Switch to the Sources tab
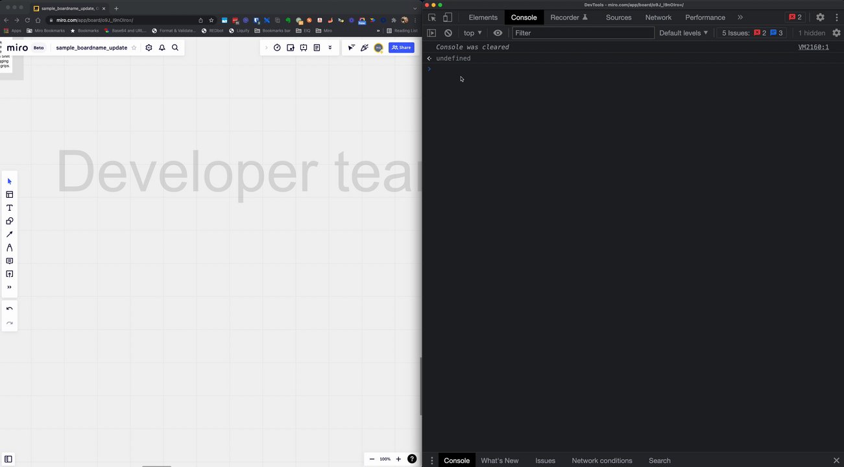This screenshot has width=844, height=467. pos(619,18)
